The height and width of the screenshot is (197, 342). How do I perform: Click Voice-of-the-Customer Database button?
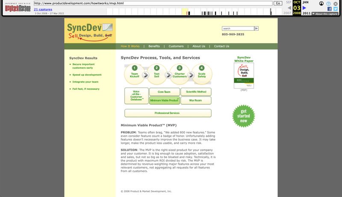tap(136, 96)
